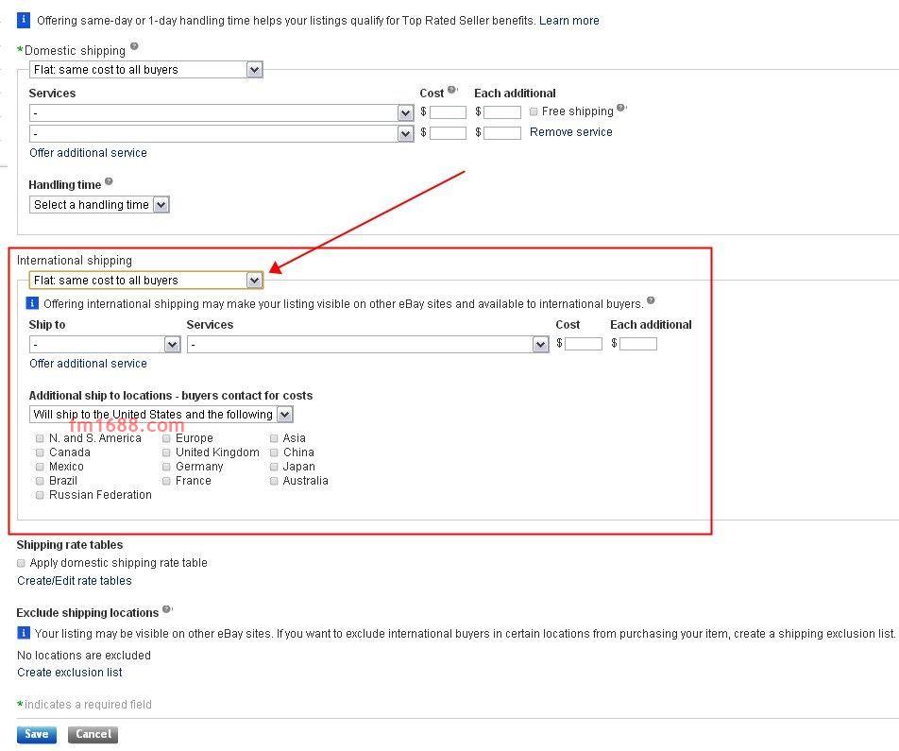899x751 pixels.
Task: Focus first domestic service Cost field
Action: pyautogui.click(x=448, y=112)
